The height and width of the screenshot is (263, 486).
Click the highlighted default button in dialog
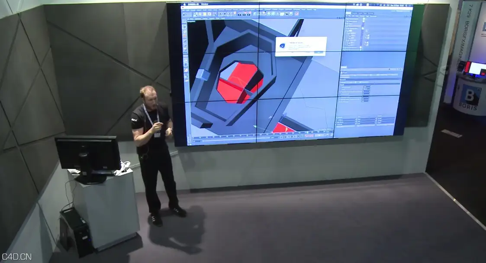click(319, 52)
